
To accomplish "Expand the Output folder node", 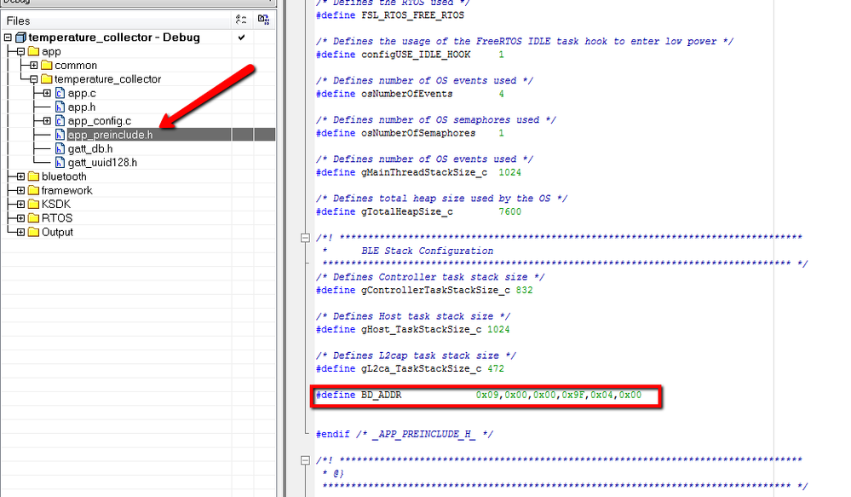I will coord(20,232).
